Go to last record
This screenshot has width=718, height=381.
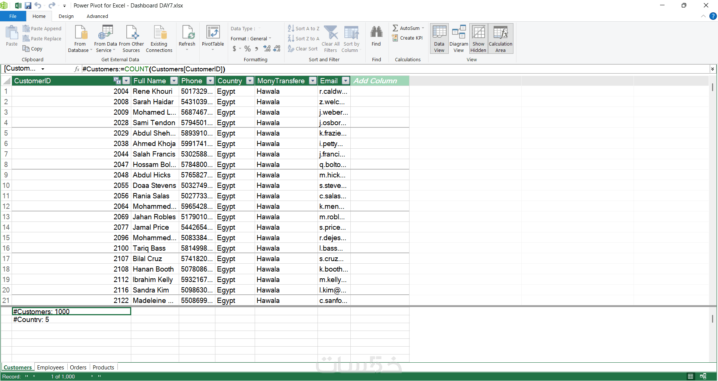point(99,376)
